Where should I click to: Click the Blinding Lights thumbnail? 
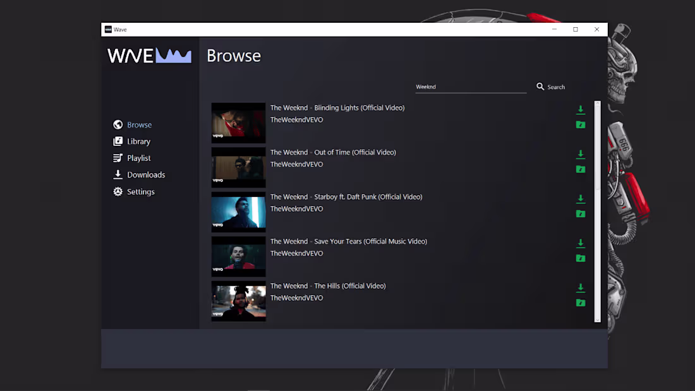[x=238, y=123]
